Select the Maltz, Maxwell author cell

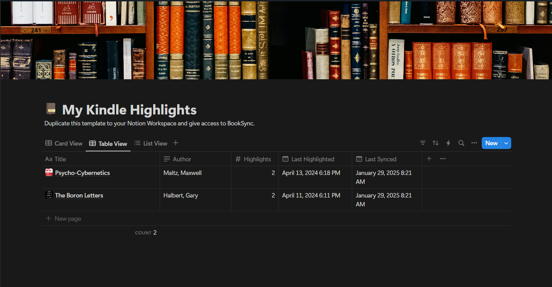click(195, 177)
